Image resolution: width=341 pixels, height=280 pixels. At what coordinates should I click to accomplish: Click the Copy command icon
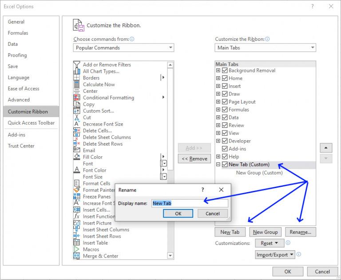coord(76,104)
